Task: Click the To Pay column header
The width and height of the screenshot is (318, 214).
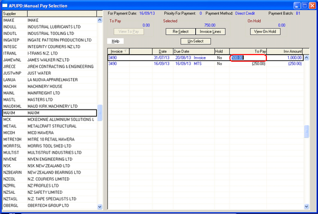Action: [x=248, y=52]
